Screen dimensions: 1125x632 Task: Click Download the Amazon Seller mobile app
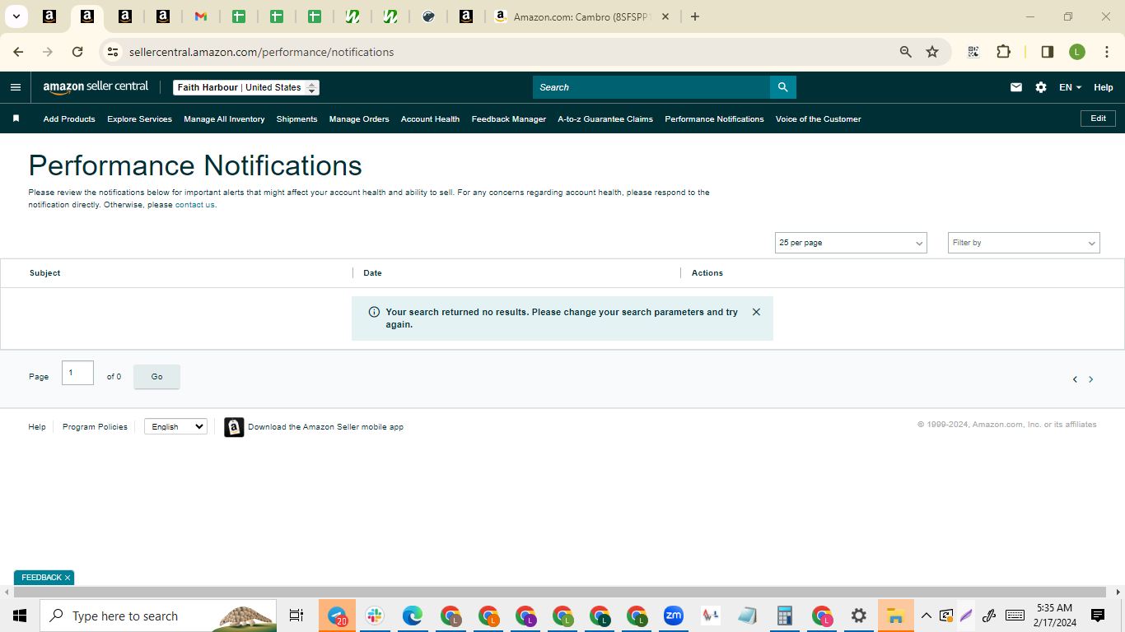pos(325,427)
